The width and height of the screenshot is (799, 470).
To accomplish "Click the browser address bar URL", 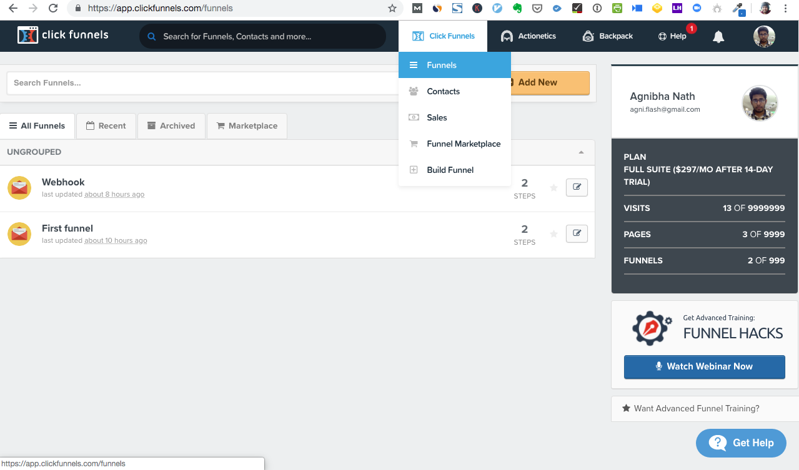I will [x=161, y=9].
